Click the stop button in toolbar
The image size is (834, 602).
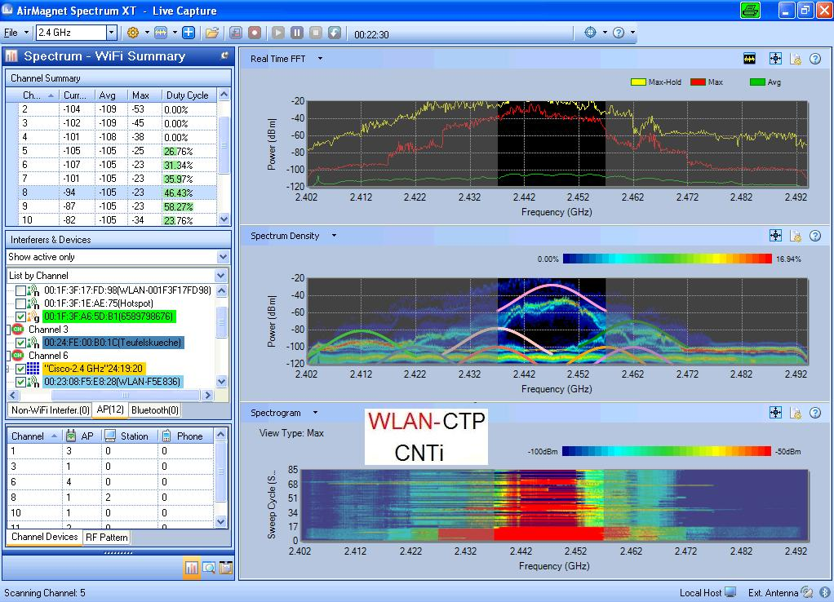[316, 33]
